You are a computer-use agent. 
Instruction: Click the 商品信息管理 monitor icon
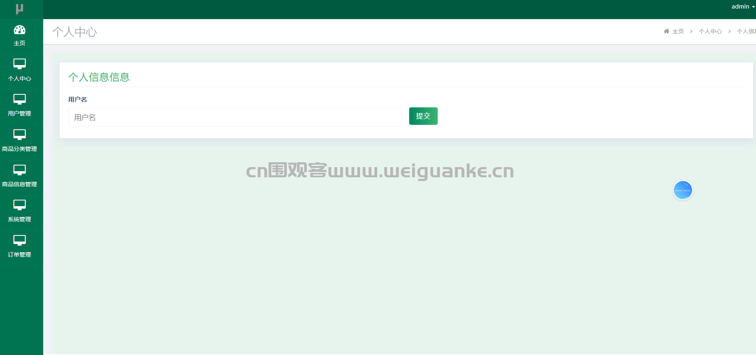pyautogui.click(x=20, y=170)
